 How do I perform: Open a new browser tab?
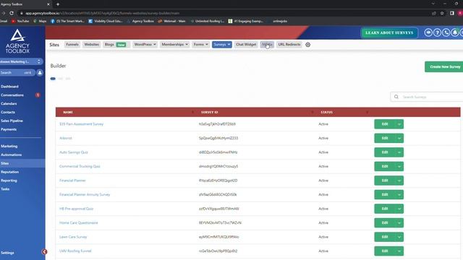coord(58,4)
